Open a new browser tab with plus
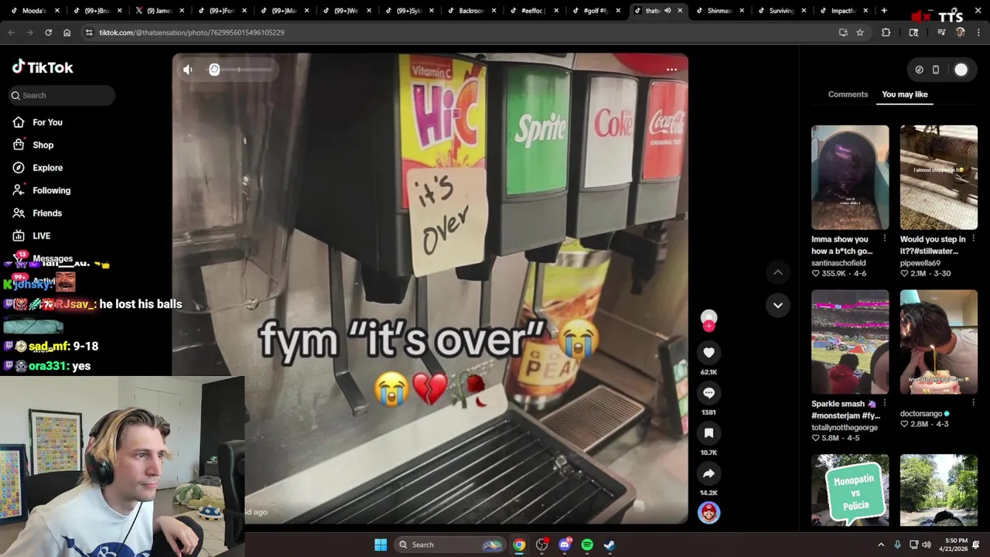990x557 pixels. coord(884,11)
